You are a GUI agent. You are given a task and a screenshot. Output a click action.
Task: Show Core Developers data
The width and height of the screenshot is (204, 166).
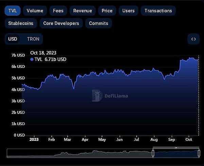pyautogui.click(x=61, y=23)
